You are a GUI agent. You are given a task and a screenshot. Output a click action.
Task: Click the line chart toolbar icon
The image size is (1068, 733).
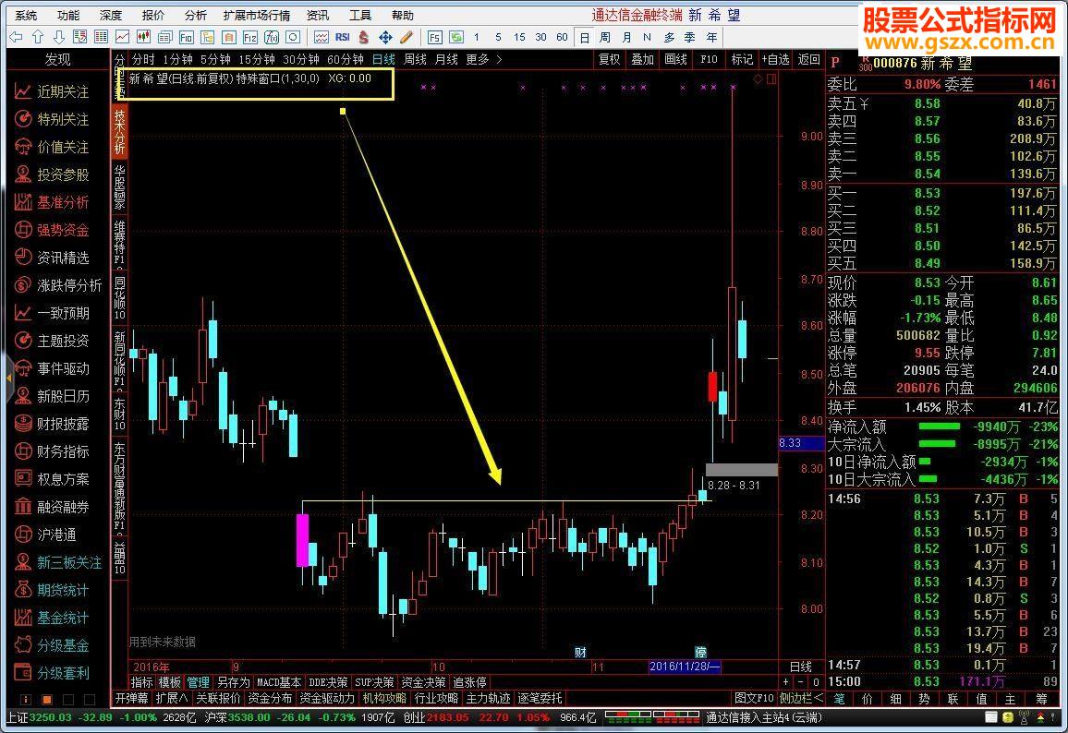(x=123, y=38)
